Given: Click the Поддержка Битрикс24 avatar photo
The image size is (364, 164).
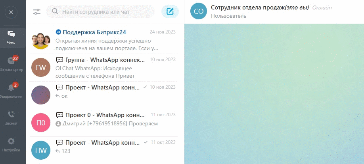Looking at the screenshot, I should [x=41, y=40].
